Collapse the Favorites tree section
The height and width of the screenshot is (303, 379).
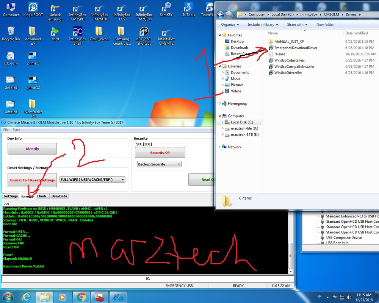(x=220, y=35)
